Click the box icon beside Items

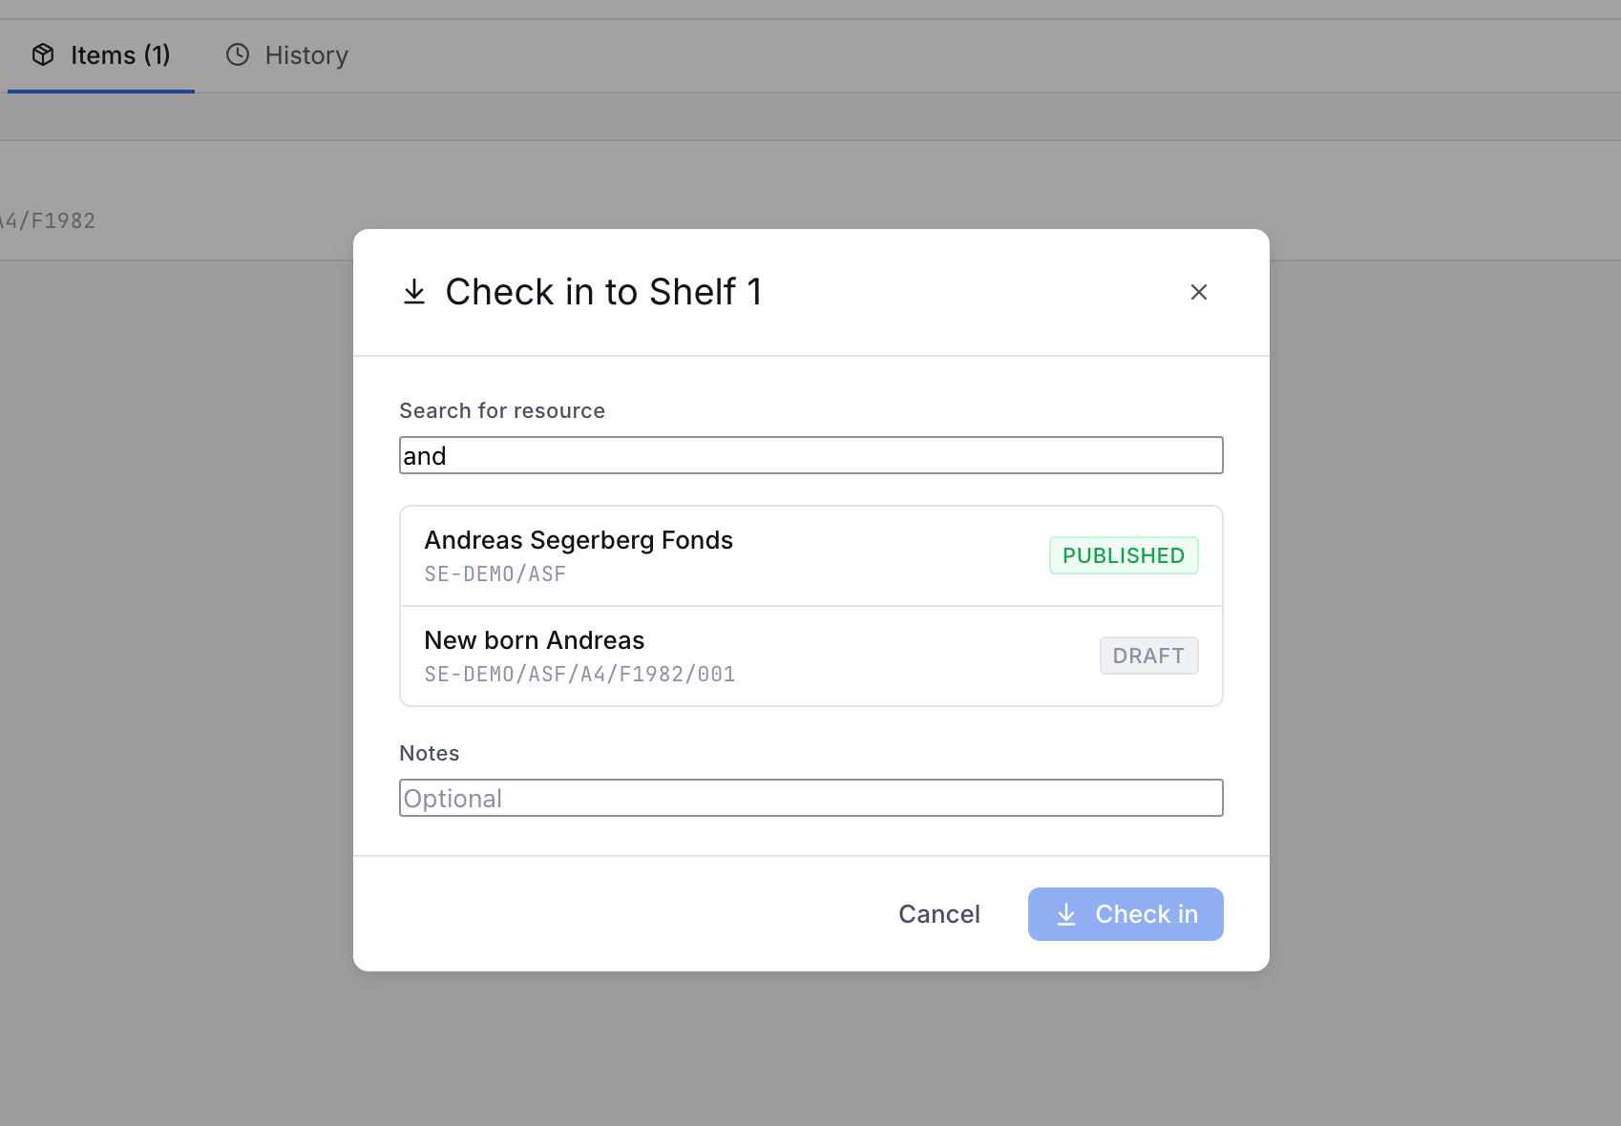(43, 54)
